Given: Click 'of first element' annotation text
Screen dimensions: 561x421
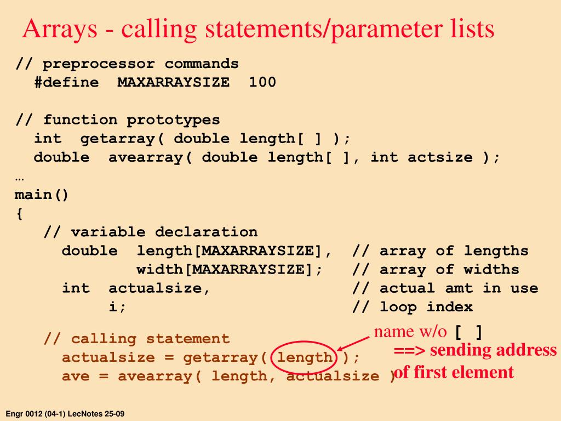Looking at the screenshot, I should [x=454, y=372].
